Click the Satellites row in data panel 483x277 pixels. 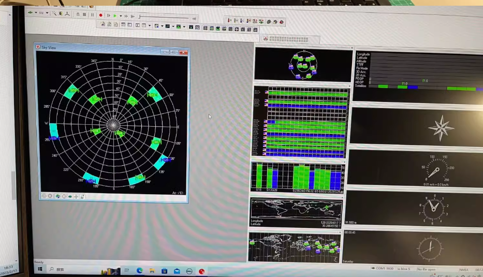(x=419, y=87)
